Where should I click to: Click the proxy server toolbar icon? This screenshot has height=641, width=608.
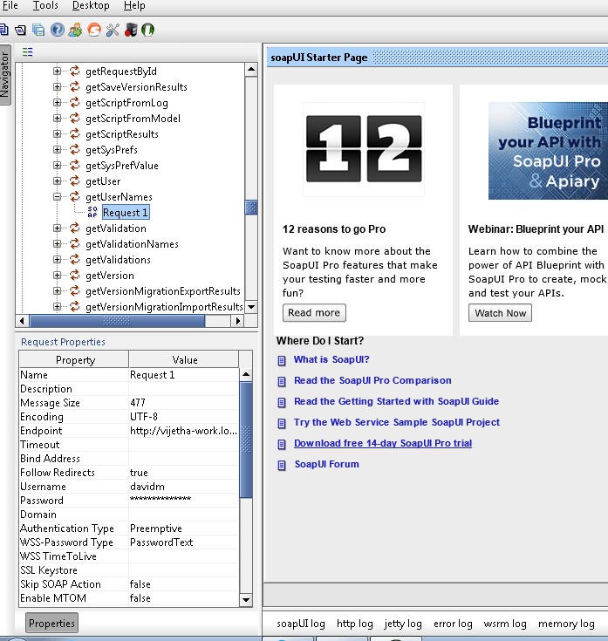[131, 30]
